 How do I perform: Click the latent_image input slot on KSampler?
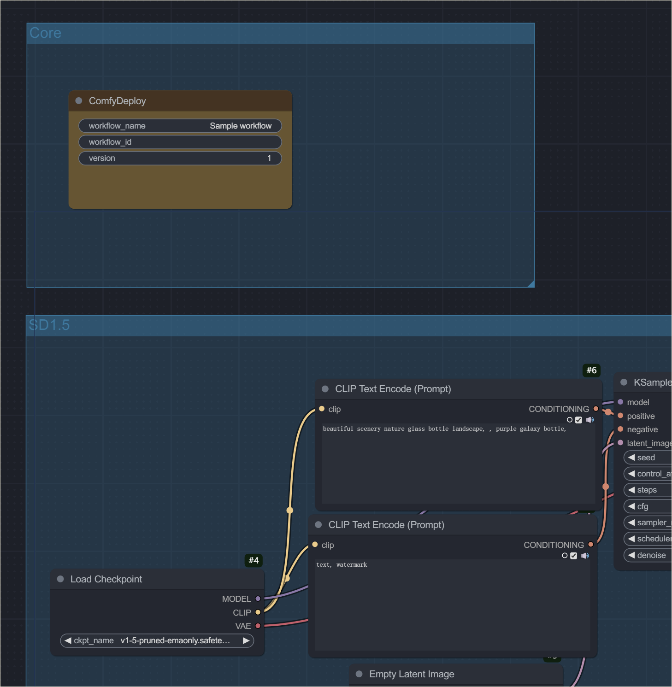[620, 443]
